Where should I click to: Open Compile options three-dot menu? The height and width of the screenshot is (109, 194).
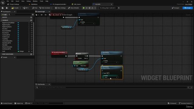click(x=20, y=8)
